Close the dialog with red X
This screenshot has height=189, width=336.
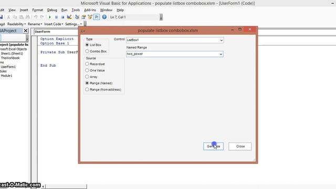(x=250, y=29)
